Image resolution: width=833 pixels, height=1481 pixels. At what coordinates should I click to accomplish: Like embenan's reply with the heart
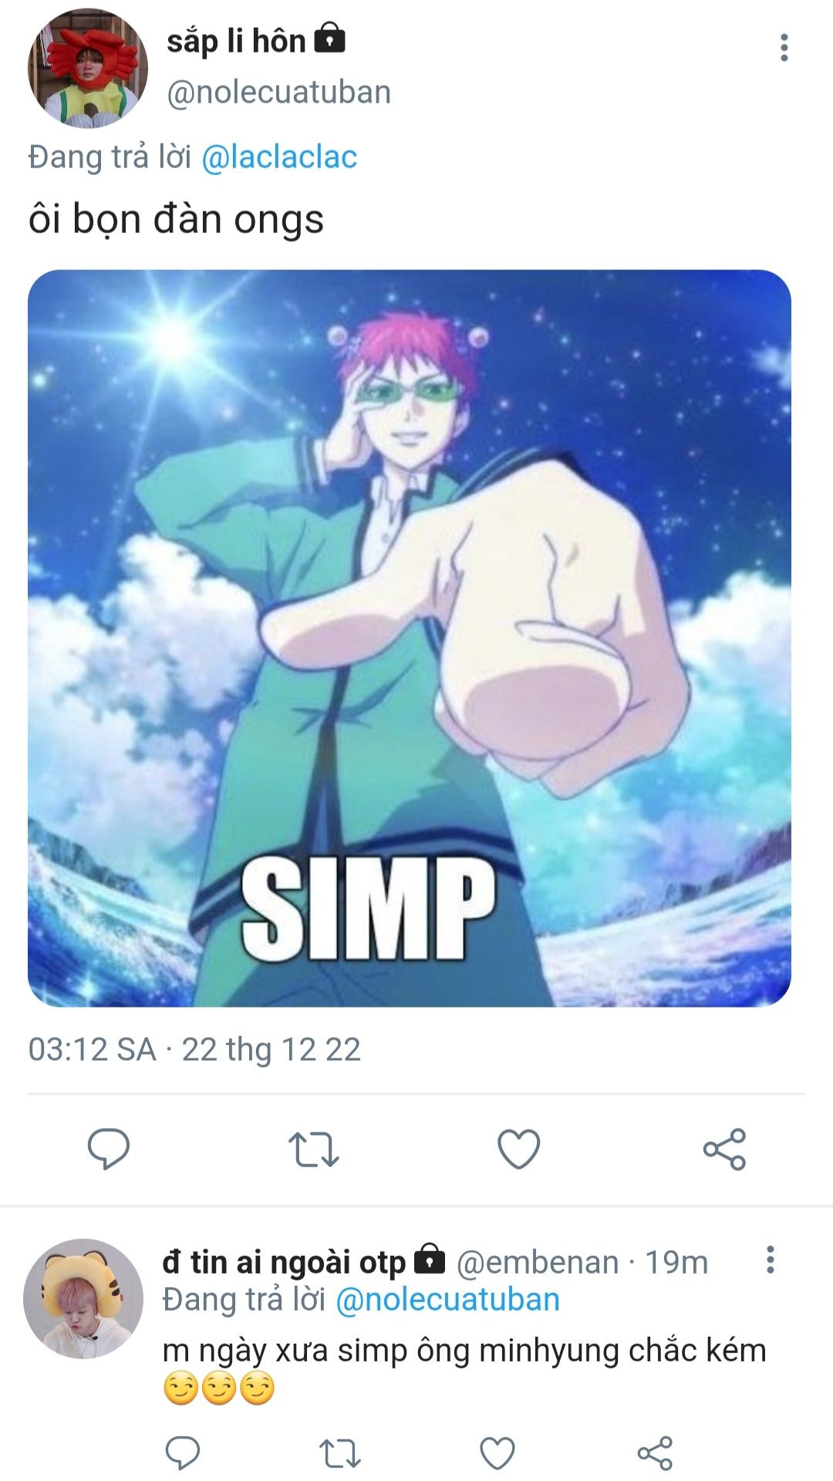click(x=497, y=1453)
